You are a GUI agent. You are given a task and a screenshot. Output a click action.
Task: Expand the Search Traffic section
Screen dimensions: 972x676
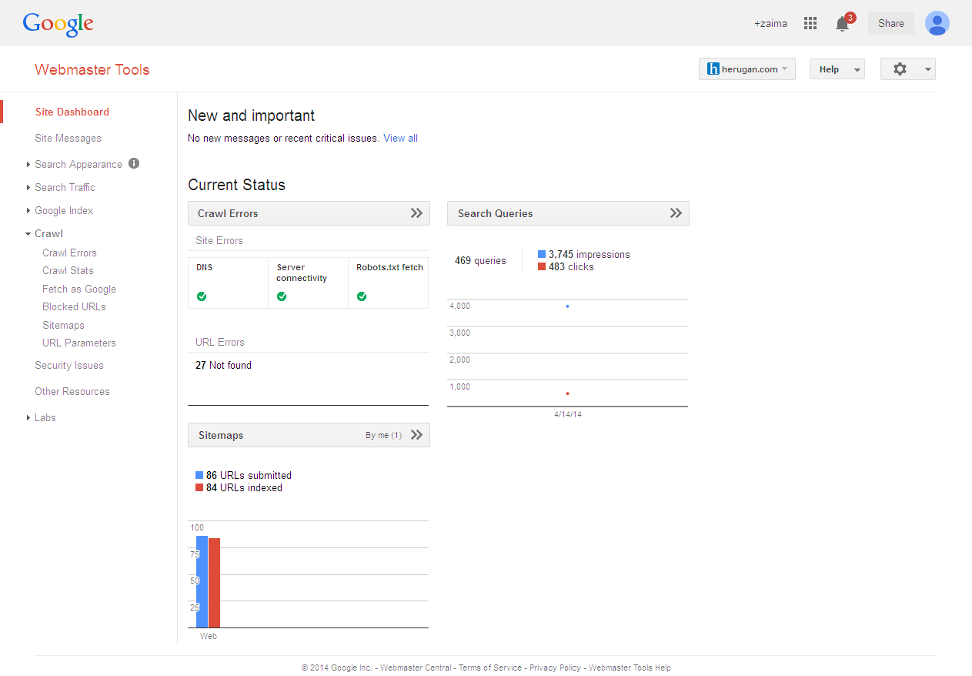pos(28,188)
